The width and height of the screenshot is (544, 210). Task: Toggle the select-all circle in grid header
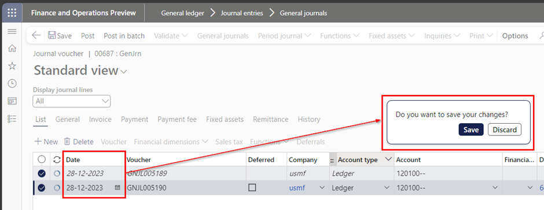point(42,160)
